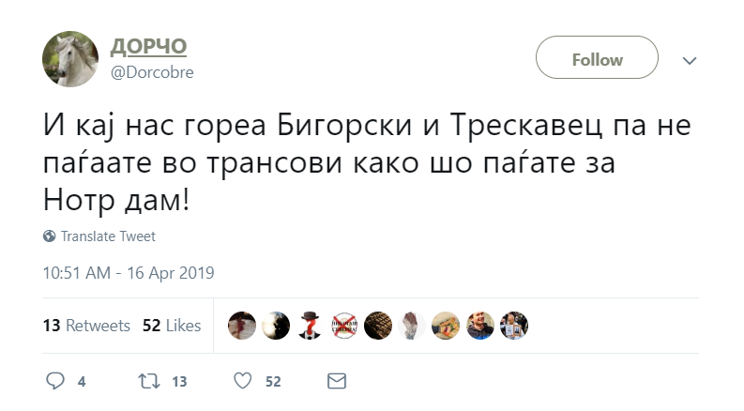Retweet using the arrows icon
This screenshot has width=744, height=411.
coord(148,381)
